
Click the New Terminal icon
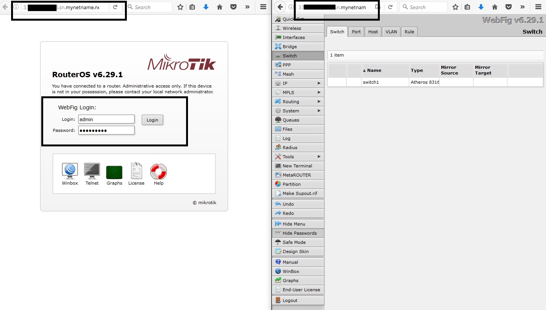point(278,166)
